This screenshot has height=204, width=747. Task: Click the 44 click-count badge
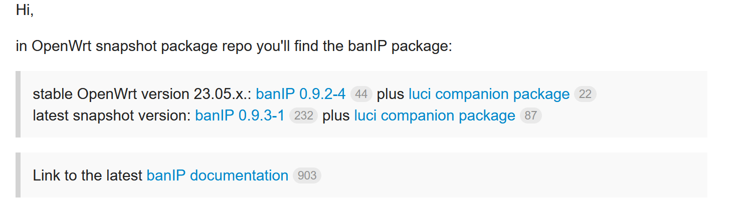(361, 94)
